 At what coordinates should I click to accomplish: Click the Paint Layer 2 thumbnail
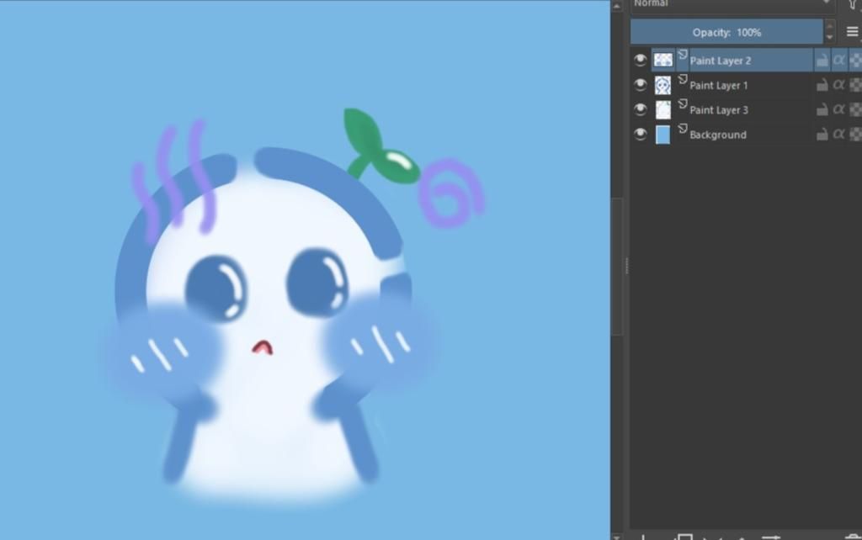663,60
